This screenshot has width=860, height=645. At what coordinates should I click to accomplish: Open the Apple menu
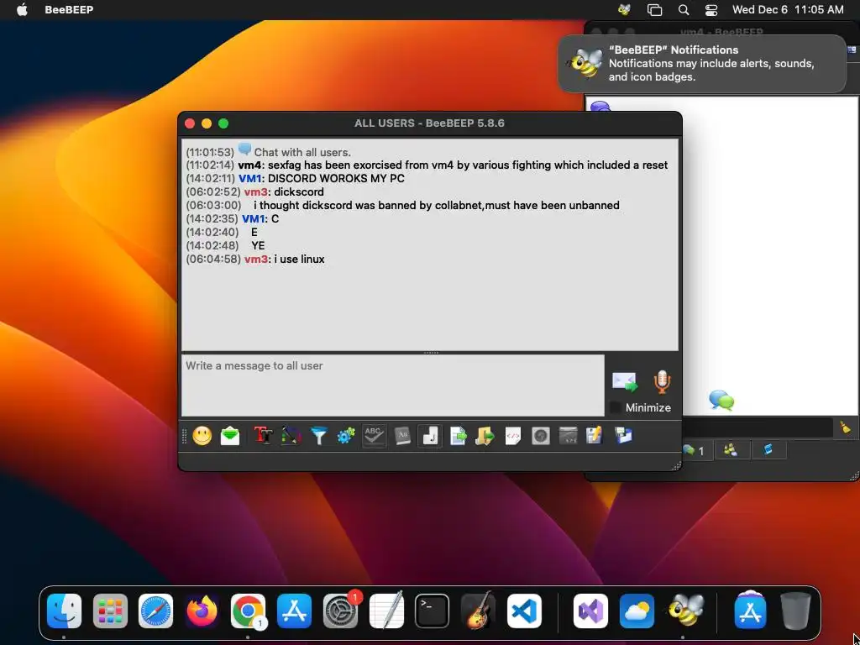[x=22, y=9]
